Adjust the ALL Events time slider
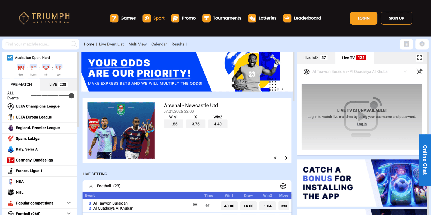Image resolution: width=431 pixels, height=215 pixels. click(71, 96)
